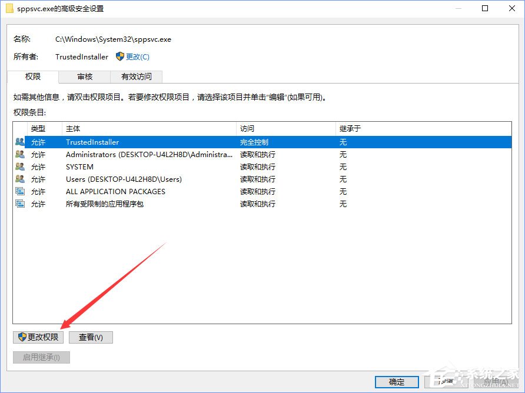Viewport: 525px width, 393px height.
Task: Switch to the 审核 tab
Action: pyautogui.click(x=84, y=76)
